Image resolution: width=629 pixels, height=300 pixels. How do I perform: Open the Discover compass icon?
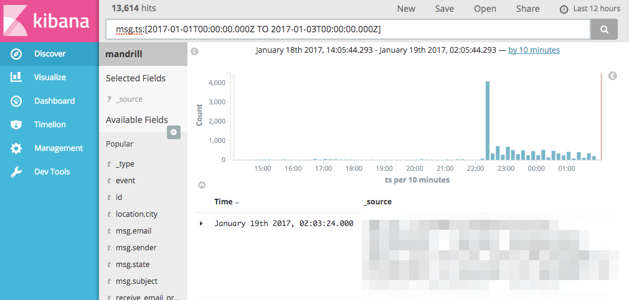pos(16,54)
